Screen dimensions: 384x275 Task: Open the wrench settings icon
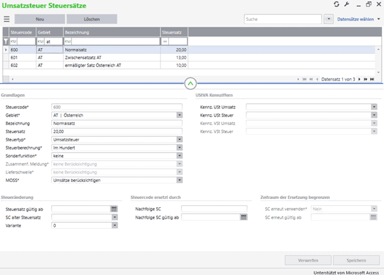pyautogui.click(x=347, y=4)
